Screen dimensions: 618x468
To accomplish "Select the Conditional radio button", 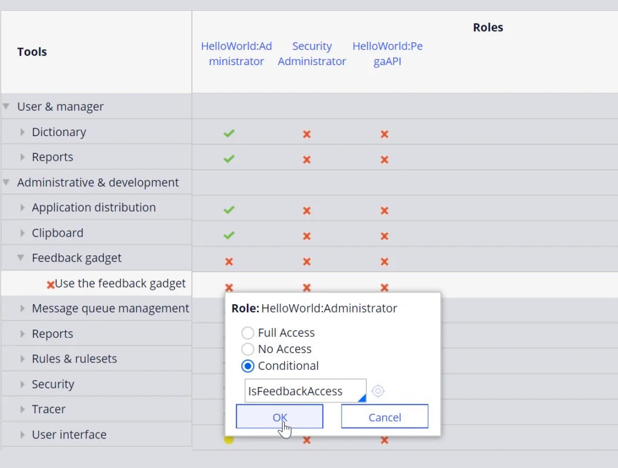I will point(247,366).
